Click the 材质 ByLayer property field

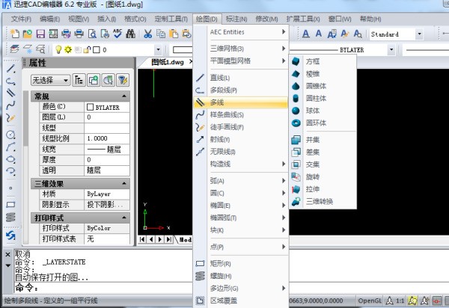[107, 194]
